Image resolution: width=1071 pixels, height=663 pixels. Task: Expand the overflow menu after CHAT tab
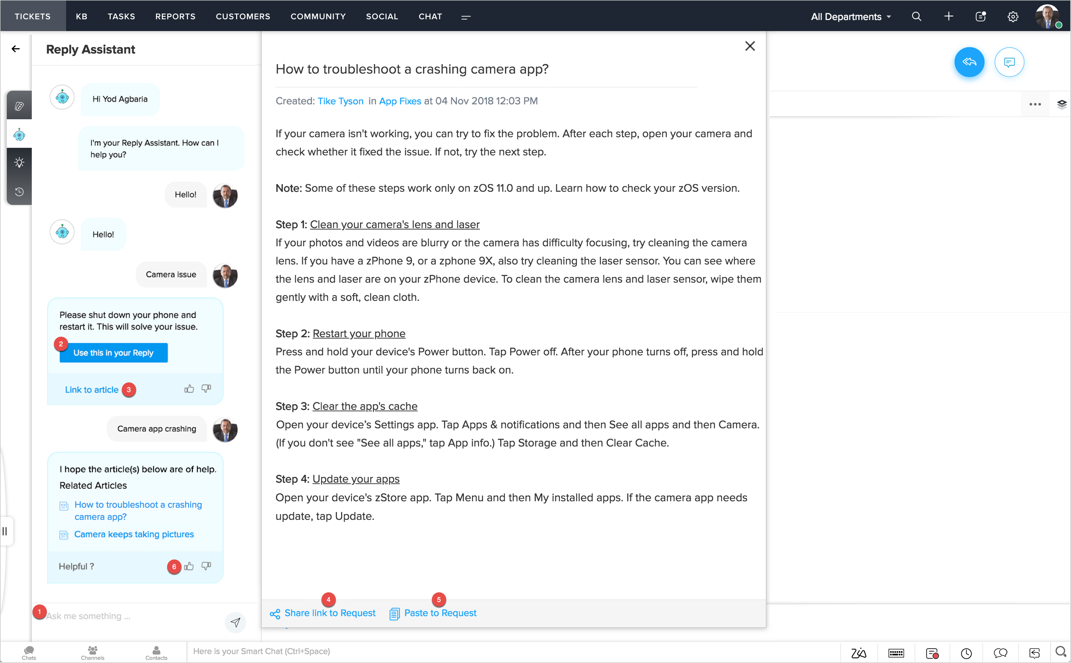point(466,17)
